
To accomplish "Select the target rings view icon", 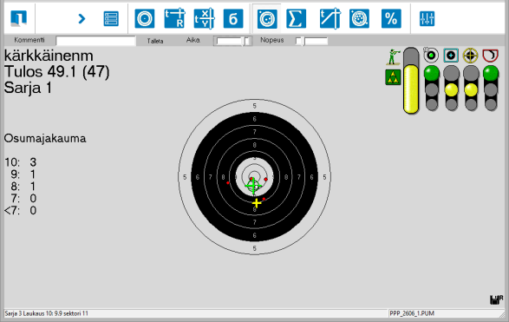I will pyautogui.click(x=145, y=18).
